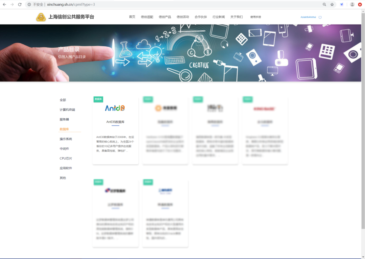Select CPU芯片 category
365x259 pixels.
click(66, 158)
